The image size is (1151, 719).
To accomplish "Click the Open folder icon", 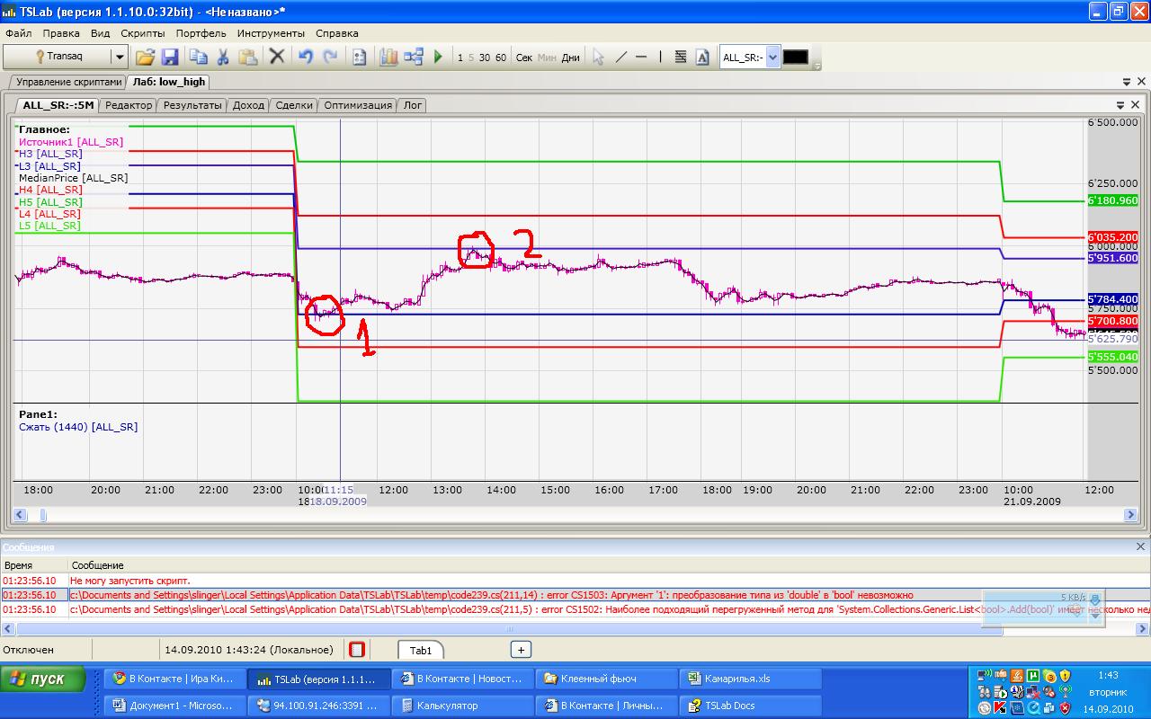I will [x=145, y=57].
